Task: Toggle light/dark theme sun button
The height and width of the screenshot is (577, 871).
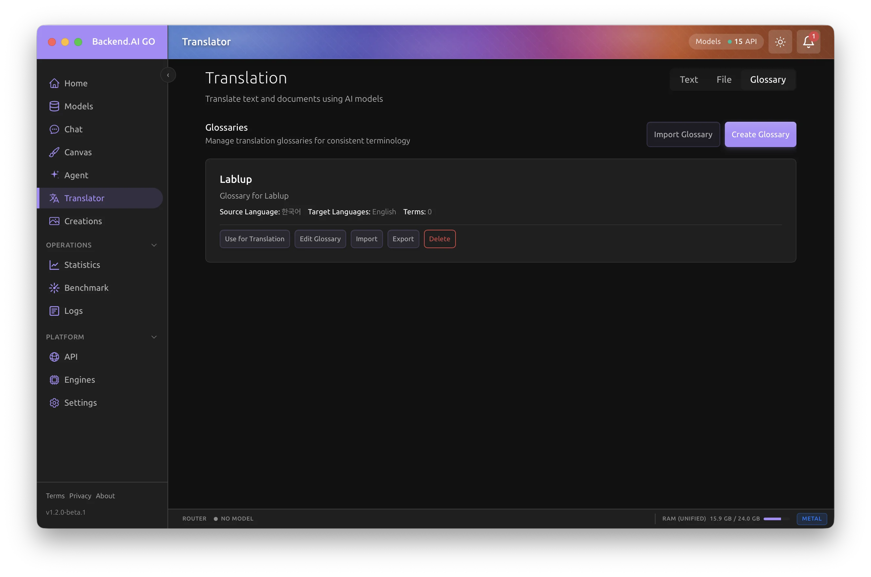Action: click(x=780, y=42)
